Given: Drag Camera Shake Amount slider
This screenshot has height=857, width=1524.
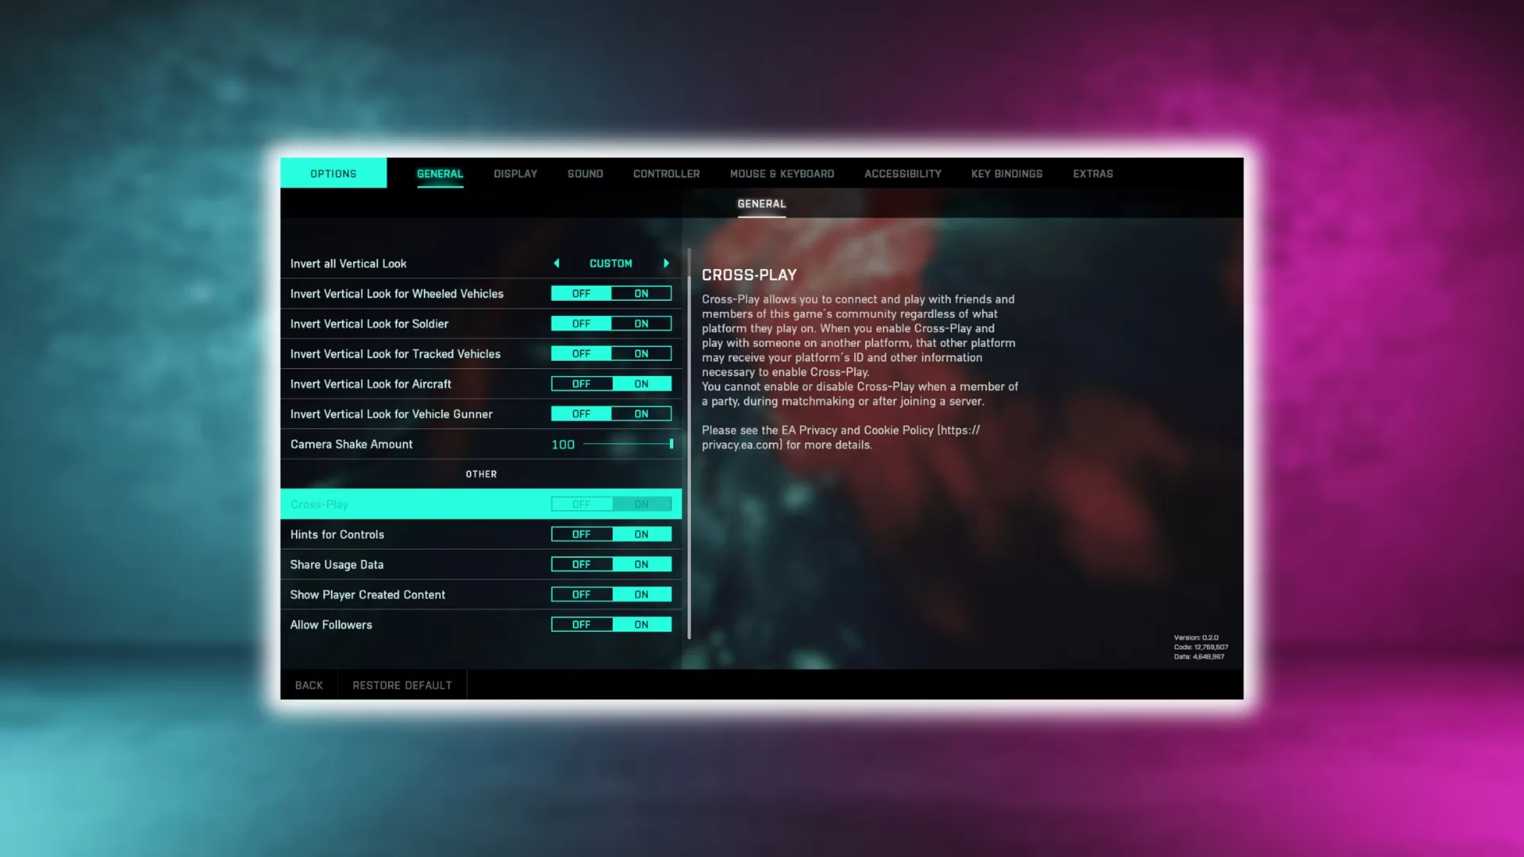Looking at the screenshot, I should [x=671, y=444].
